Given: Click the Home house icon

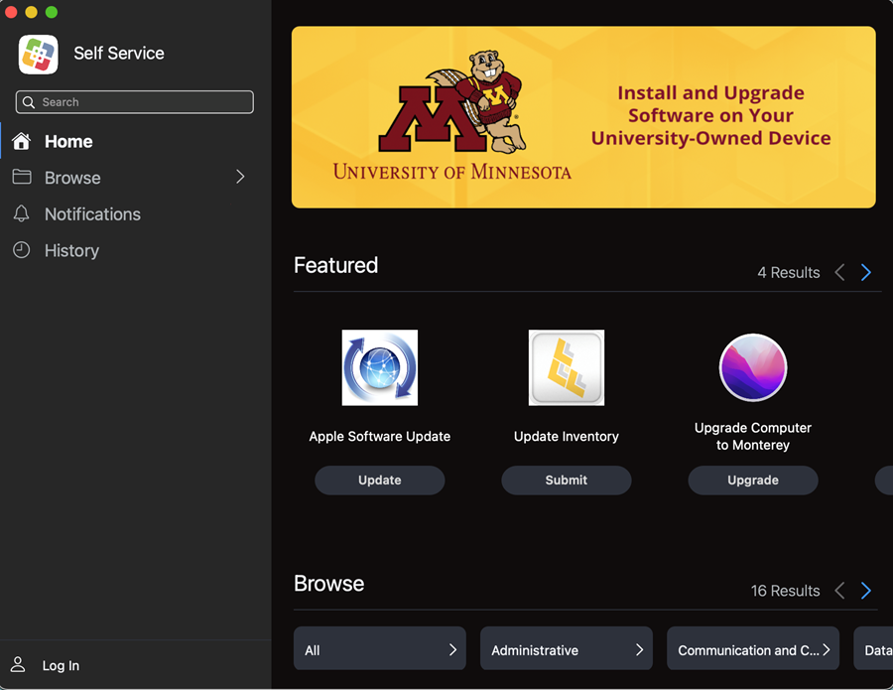Looking at the screenshot, I should 22,141.
